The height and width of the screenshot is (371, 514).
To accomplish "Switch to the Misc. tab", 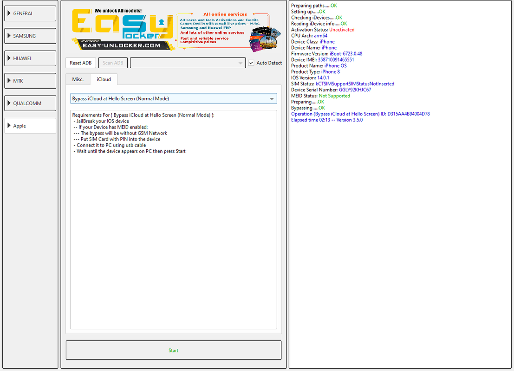I will click(x=78, y=80).
